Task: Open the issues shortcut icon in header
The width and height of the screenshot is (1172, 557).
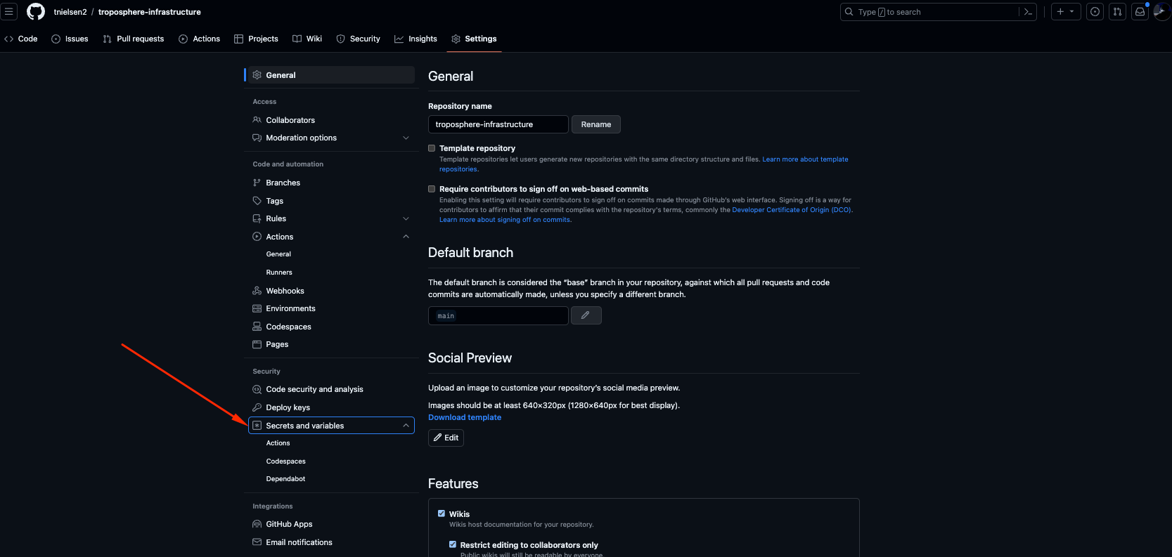Action: (x=1095, y=12)
